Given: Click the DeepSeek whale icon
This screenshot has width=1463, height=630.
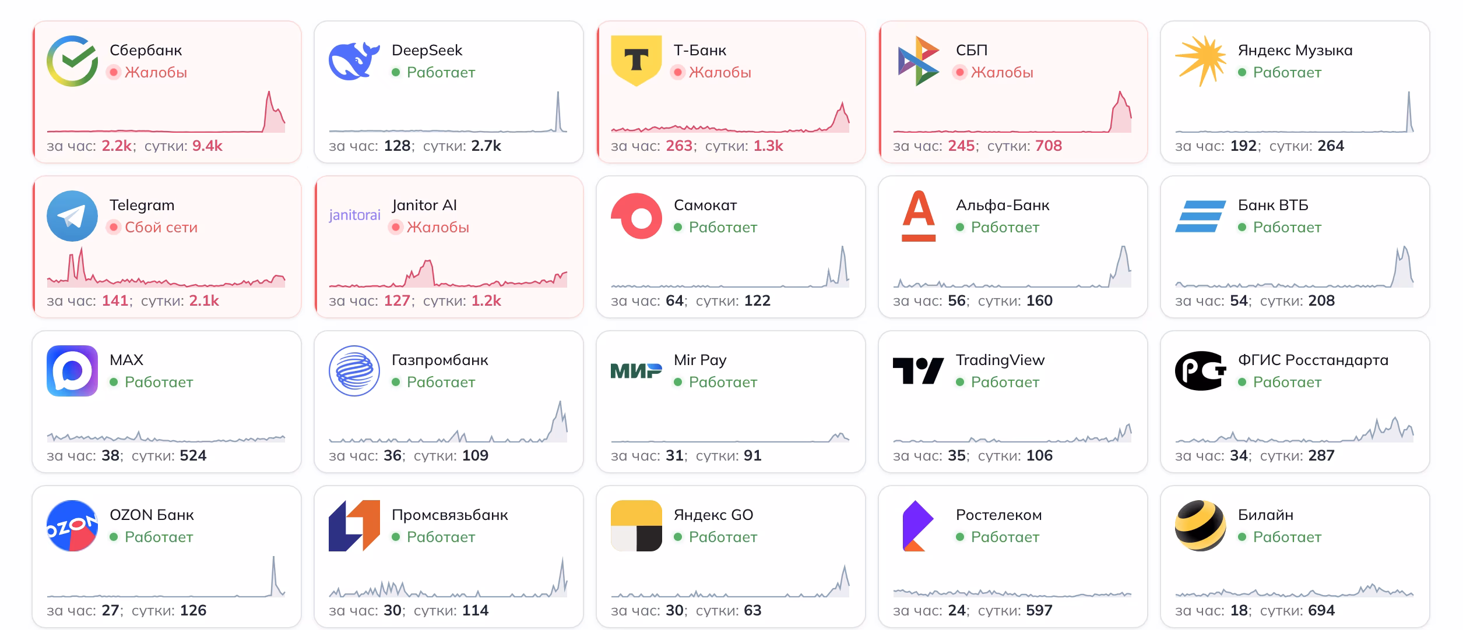Looking at the screenshot, I should coord(354,59).
